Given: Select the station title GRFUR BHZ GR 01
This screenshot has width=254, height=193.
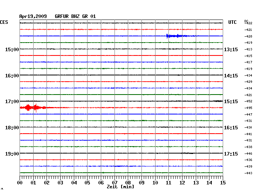Looking at the screenshot, I should (75, 16).
